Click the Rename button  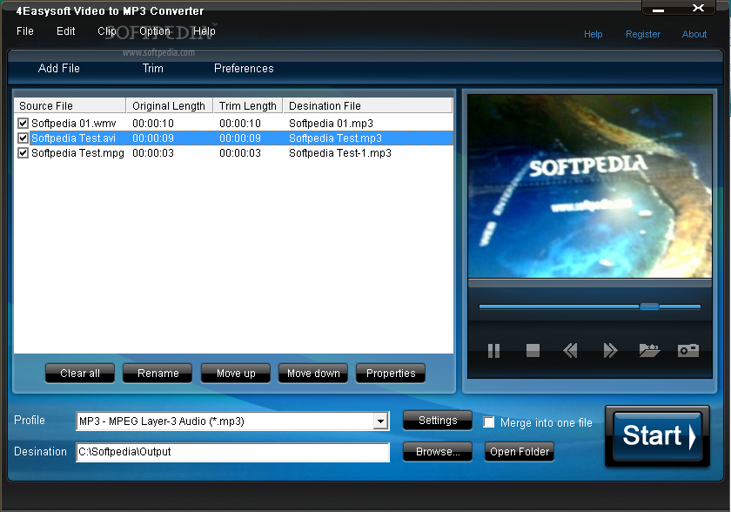(158, 373)
